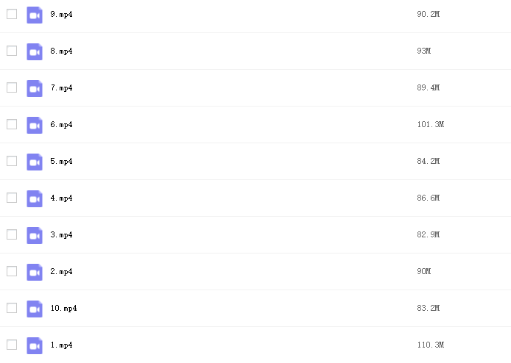511x363 pixels.
Task: Click the video icon for 10.mp4
Action: point(35,309)
